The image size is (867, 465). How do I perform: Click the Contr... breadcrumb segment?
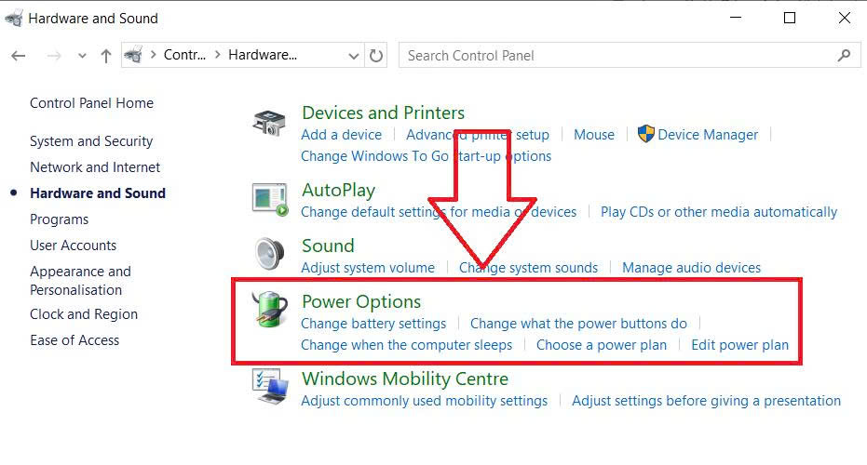point(184,55)
